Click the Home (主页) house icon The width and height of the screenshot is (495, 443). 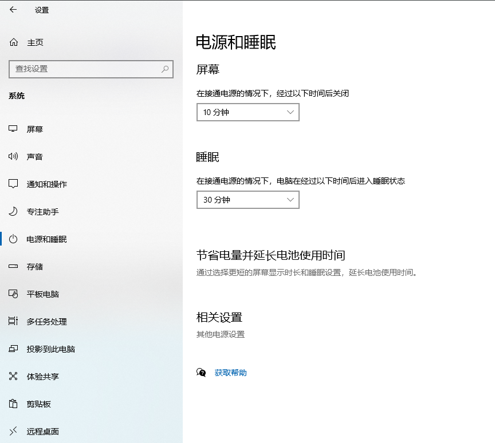pyautogui.click(x=14, y=42)
